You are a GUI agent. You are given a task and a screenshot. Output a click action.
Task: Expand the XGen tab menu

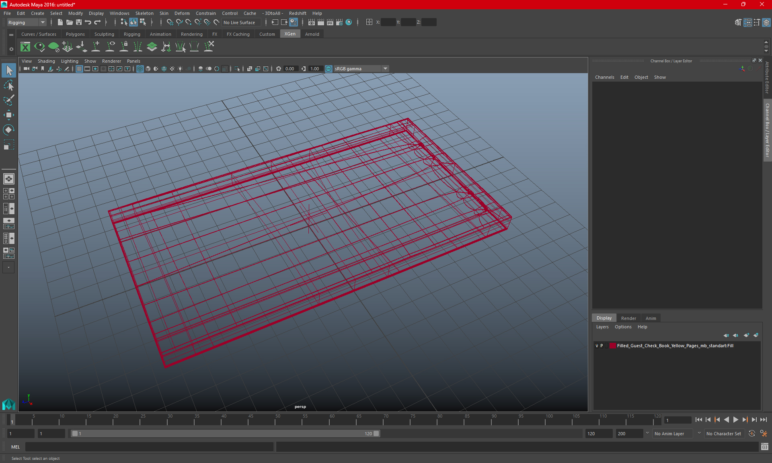[x=290, y=34]
